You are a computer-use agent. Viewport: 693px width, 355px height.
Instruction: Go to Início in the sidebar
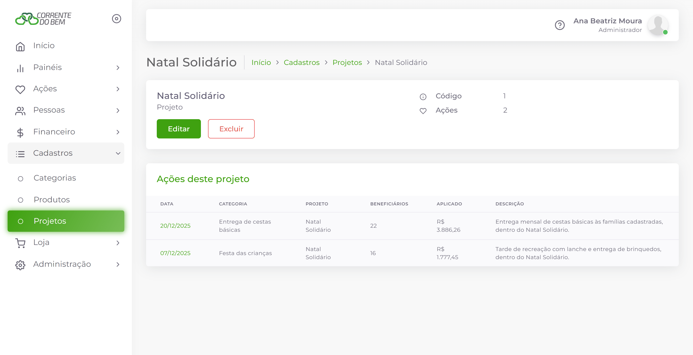pos(66,46)
